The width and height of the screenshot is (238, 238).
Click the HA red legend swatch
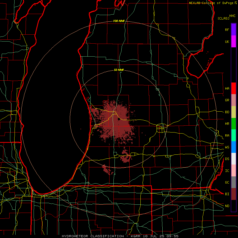(x=234, y=88)
